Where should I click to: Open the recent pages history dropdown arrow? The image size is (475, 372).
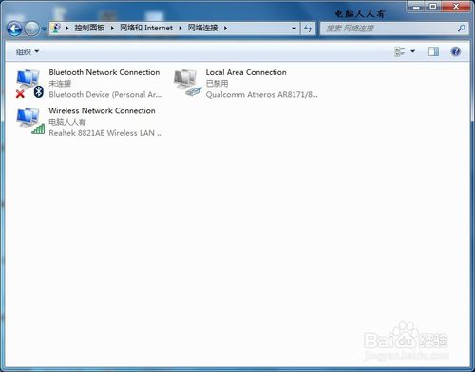point(44,29)
